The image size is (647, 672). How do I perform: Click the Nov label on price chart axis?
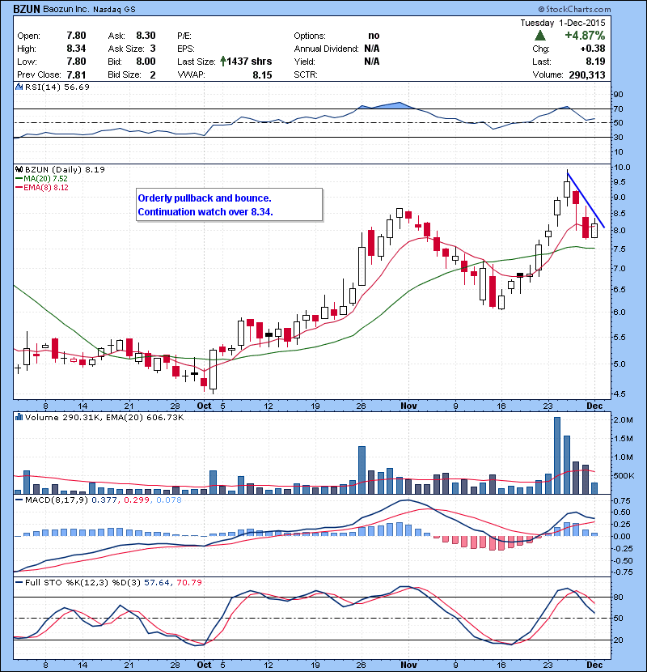(x=408, y=406)
